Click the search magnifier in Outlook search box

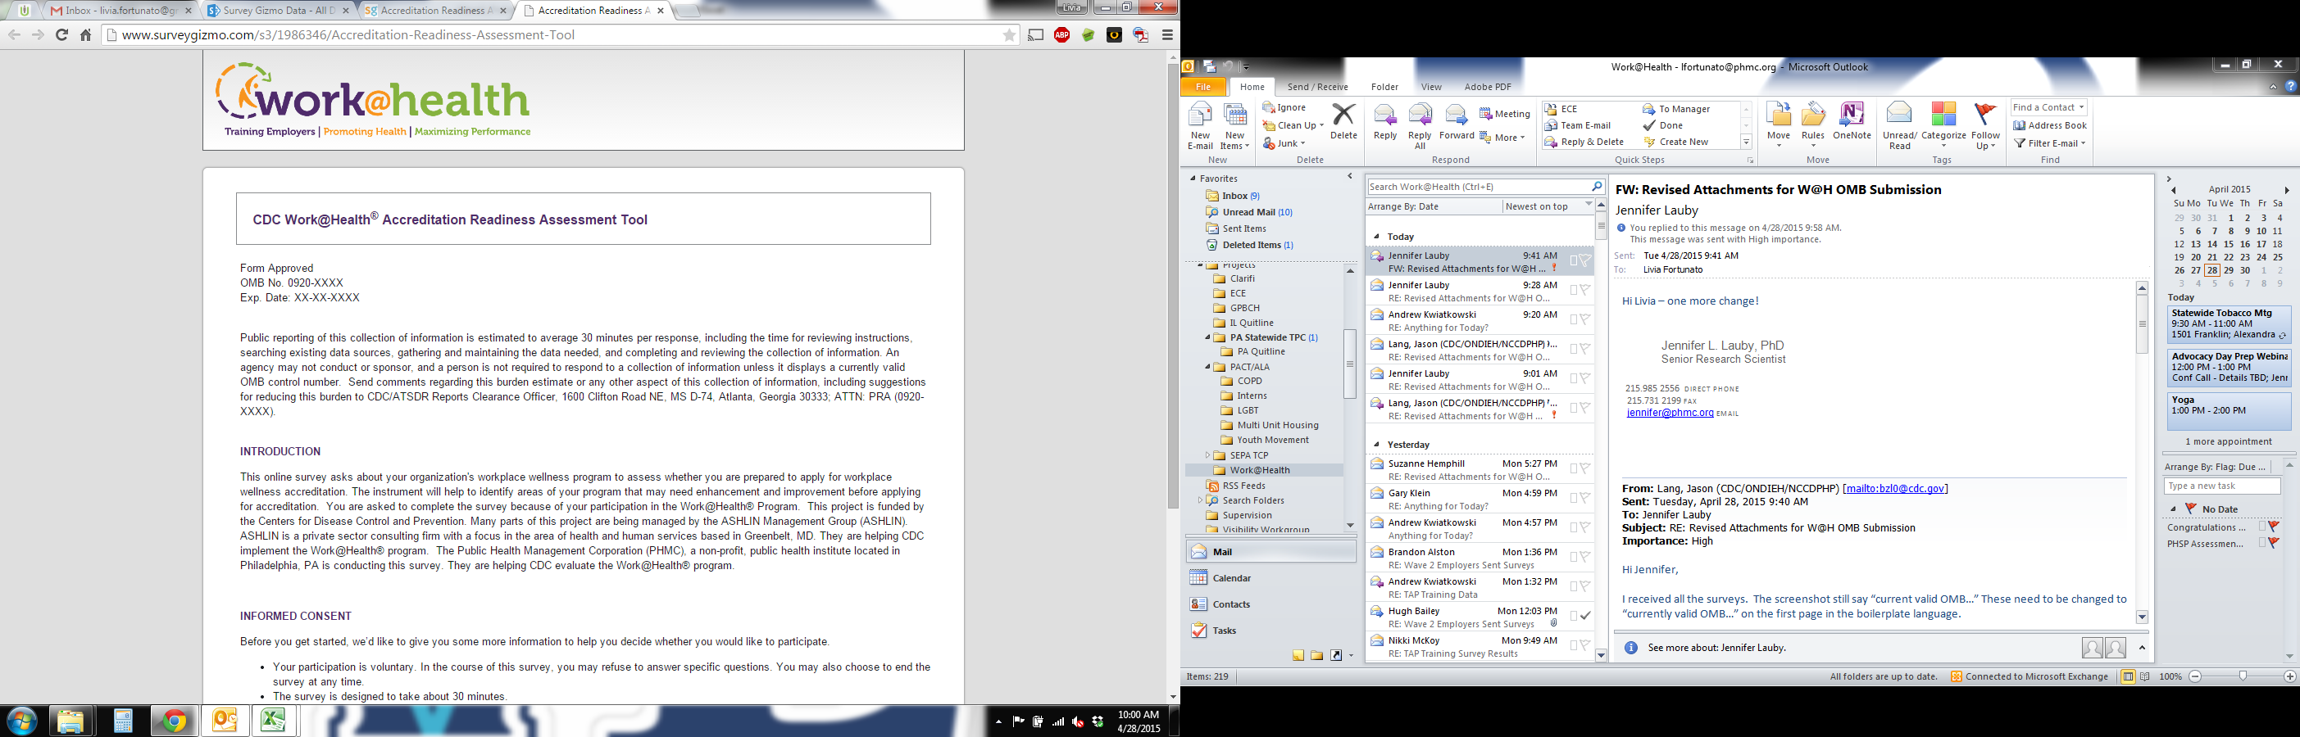tap(1597, 187)
